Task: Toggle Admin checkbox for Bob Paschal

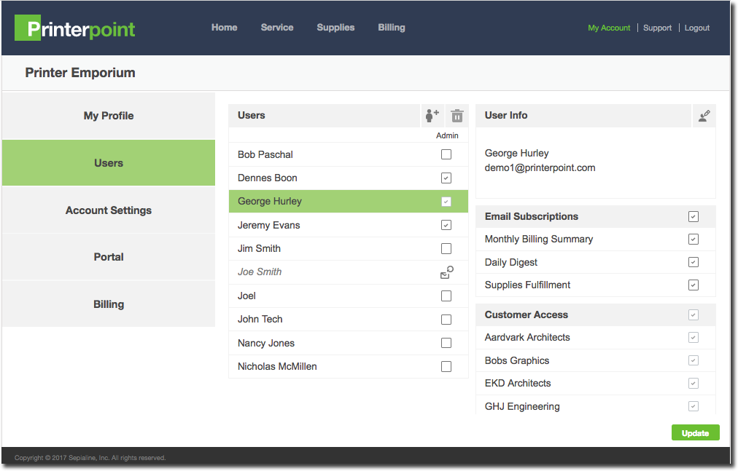Action: point(446,154)
